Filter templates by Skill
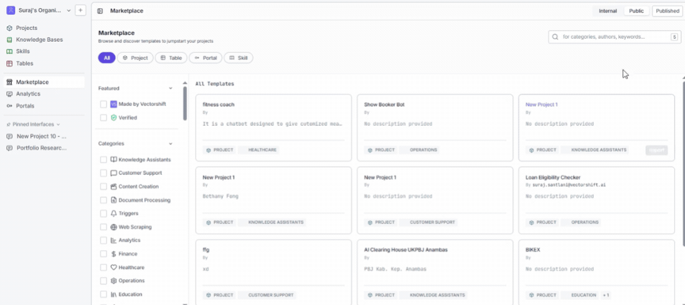The image size is (685, 305). click(239, 58)
